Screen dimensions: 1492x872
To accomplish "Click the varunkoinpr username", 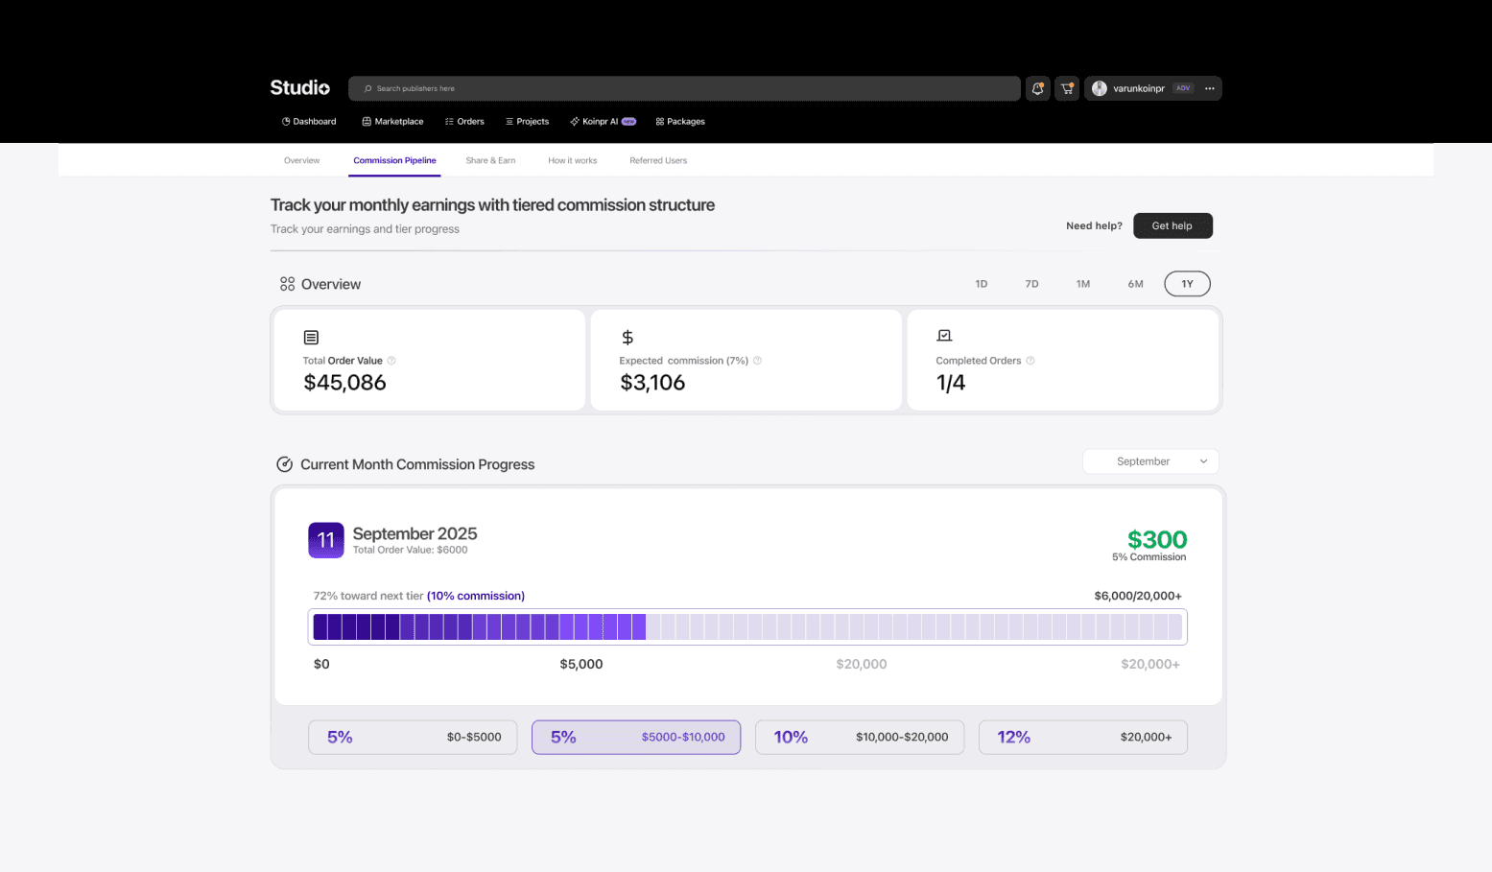I will 1139,88.
